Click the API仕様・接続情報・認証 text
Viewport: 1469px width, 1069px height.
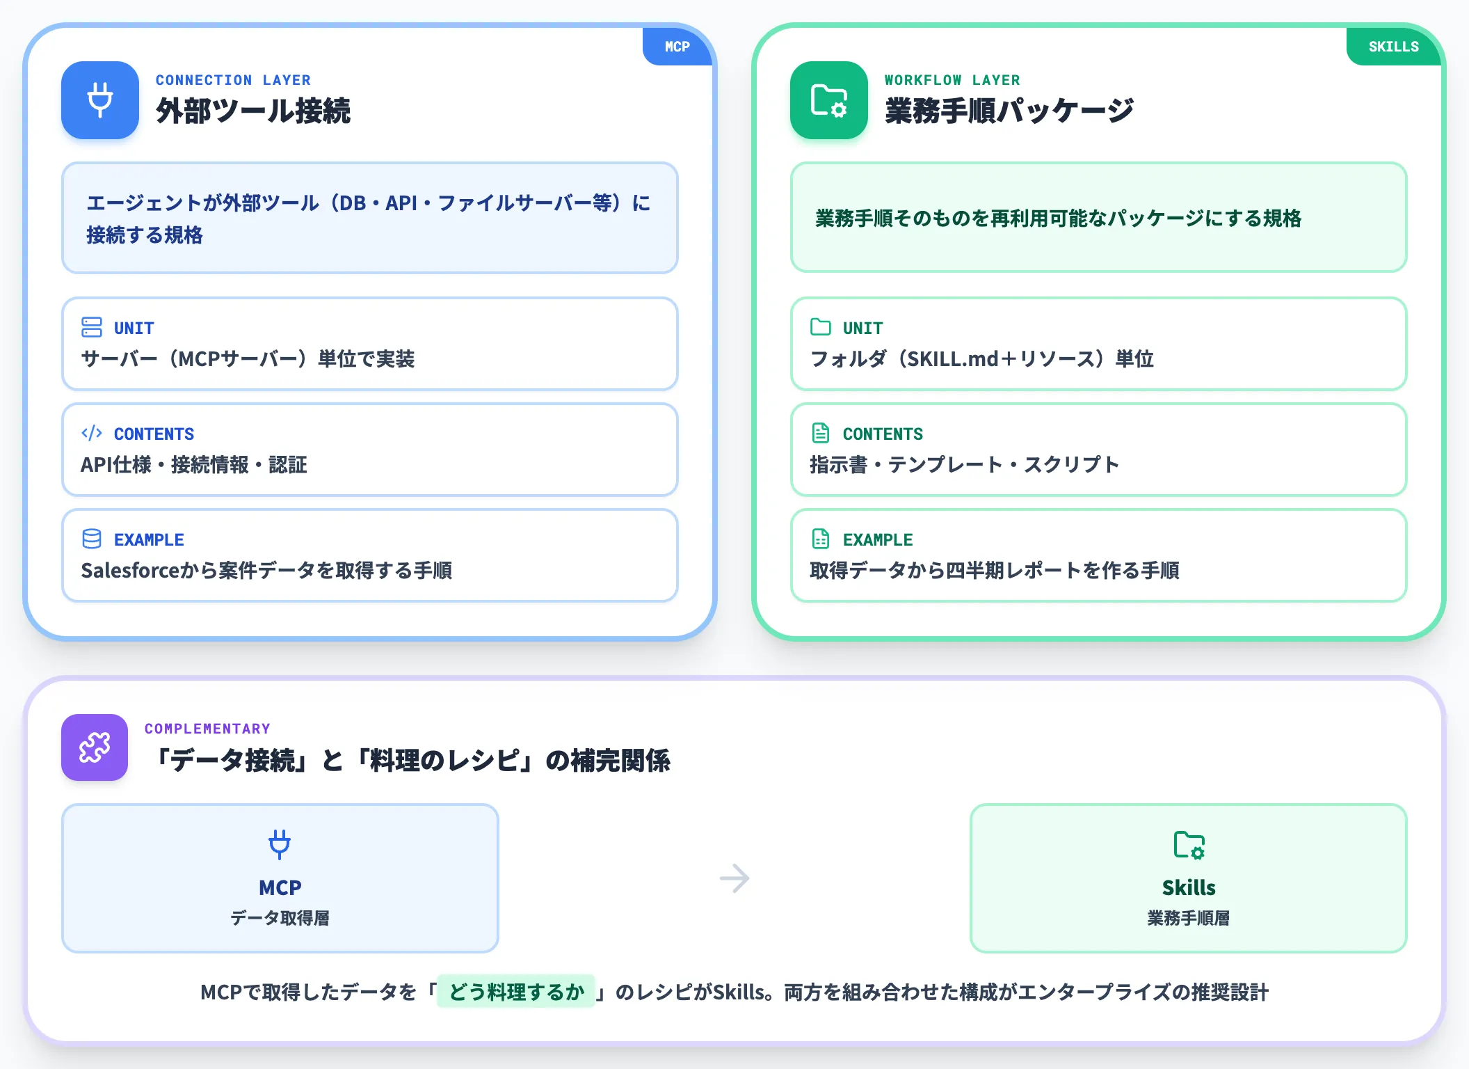pyautogui.click(x=194, y=465)
